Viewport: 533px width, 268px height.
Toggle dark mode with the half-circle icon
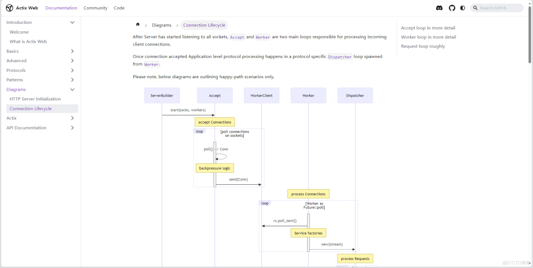click(x=463, y=8)
